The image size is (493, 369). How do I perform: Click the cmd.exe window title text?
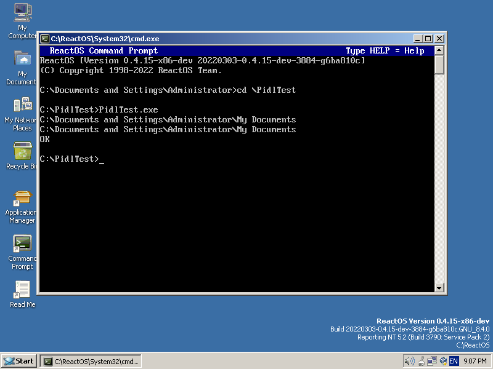pyautogui.click(x=105, y=39)
